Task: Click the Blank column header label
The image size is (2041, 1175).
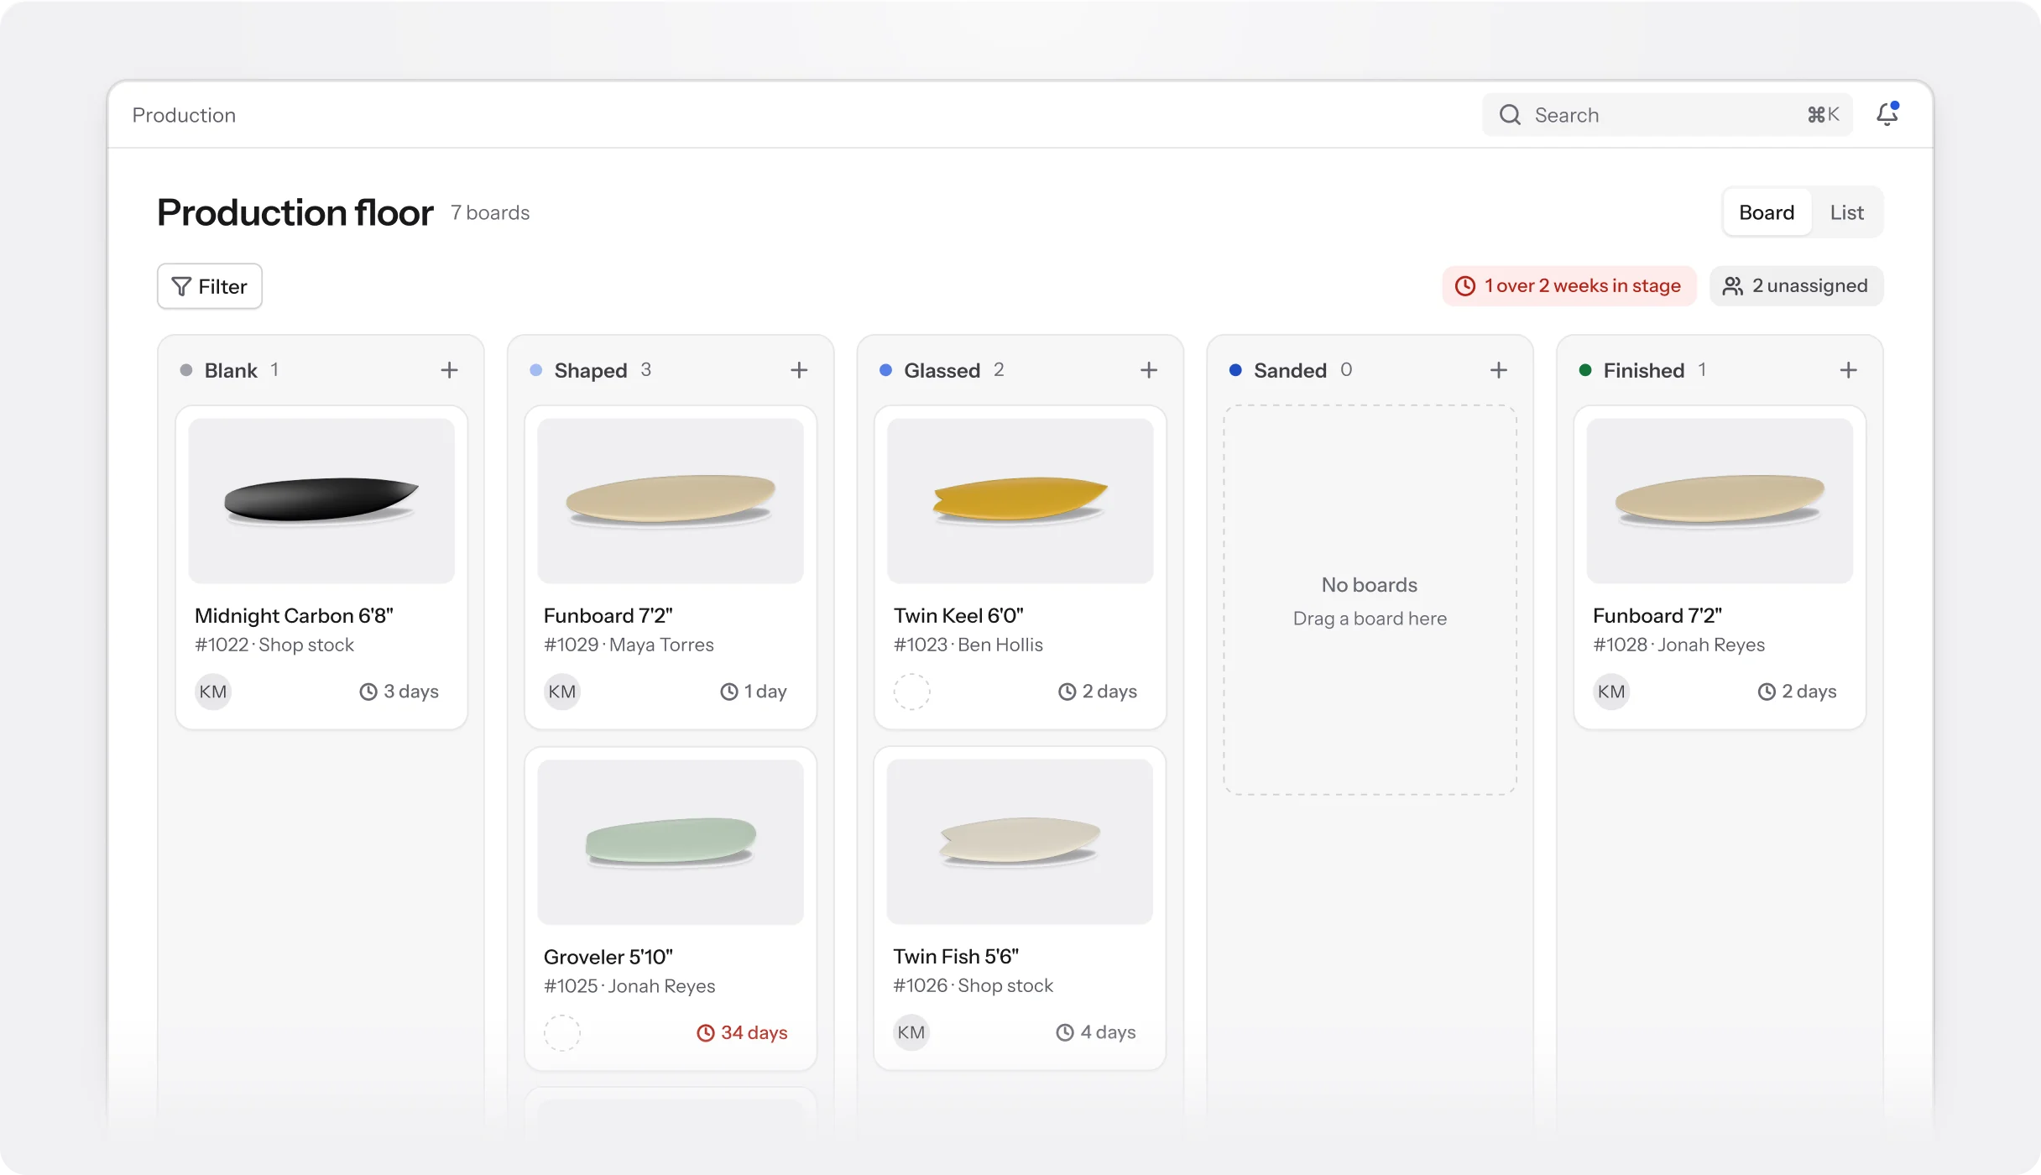Action: [x=231, y=370]
